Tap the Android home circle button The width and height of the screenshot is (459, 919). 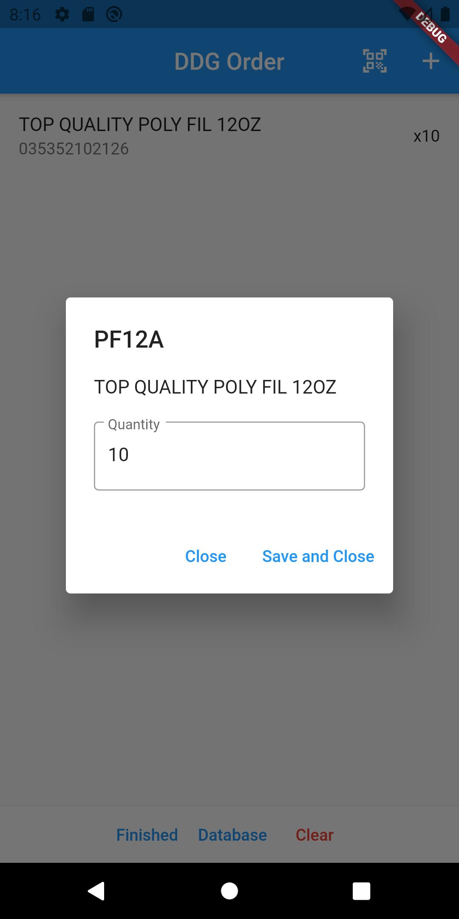pos(229,891)
